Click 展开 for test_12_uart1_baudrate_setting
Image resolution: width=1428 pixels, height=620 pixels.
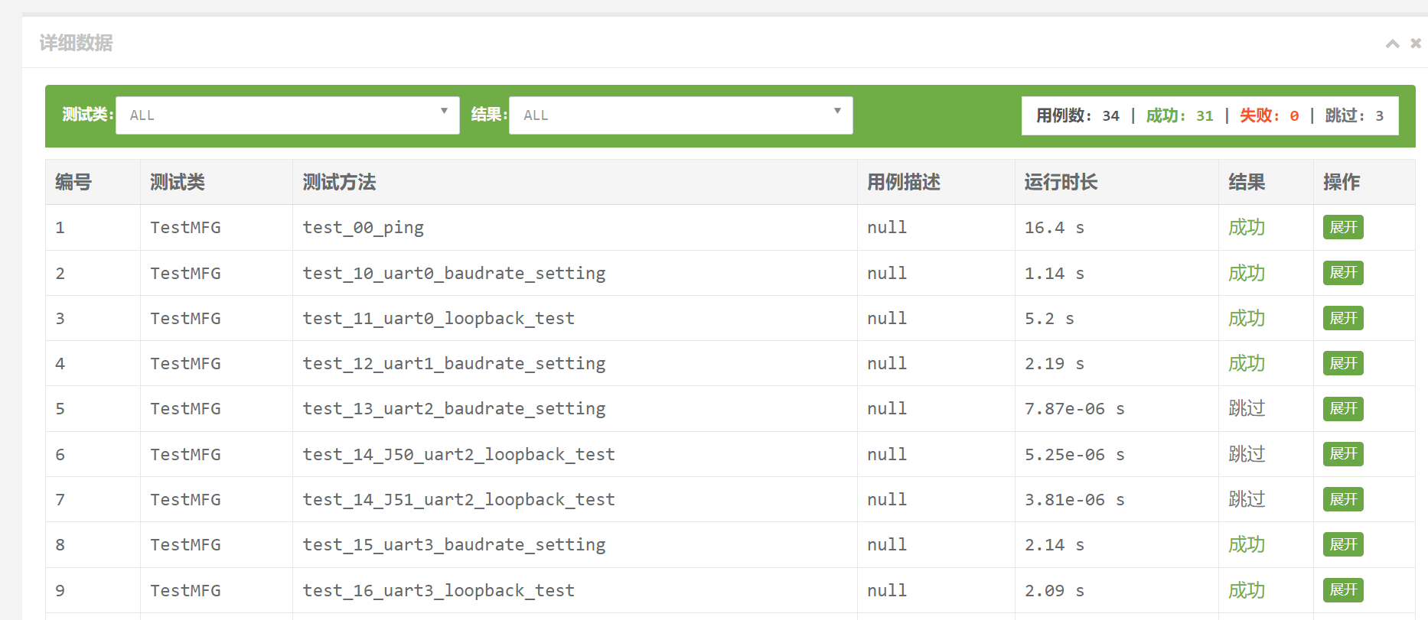click(x=1343, y=363)
